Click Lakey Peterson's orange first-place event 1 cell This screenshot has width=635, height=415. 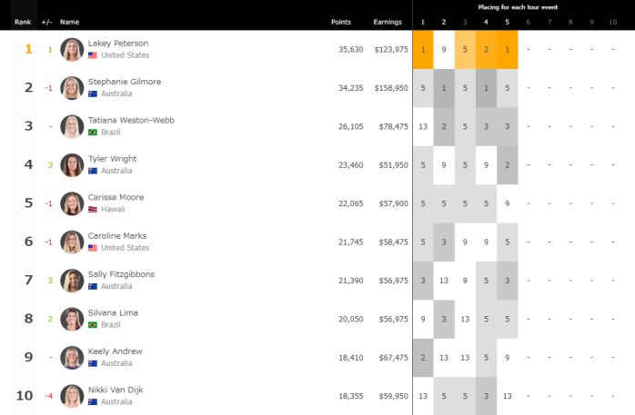tap(423, 50)
